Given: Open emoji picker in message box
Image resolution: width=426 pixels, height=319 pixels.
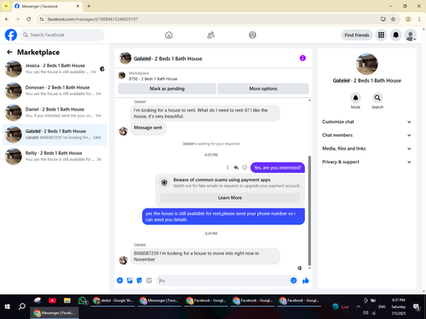Looking at the screenshot, I should click(293, 281).
